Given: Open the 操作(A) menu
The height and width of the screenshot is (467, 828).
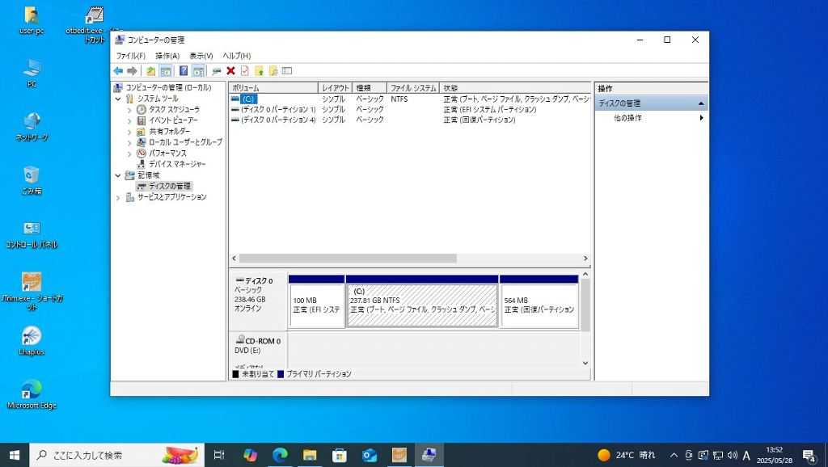Looking at the screenshot, I should coord(167,56).
